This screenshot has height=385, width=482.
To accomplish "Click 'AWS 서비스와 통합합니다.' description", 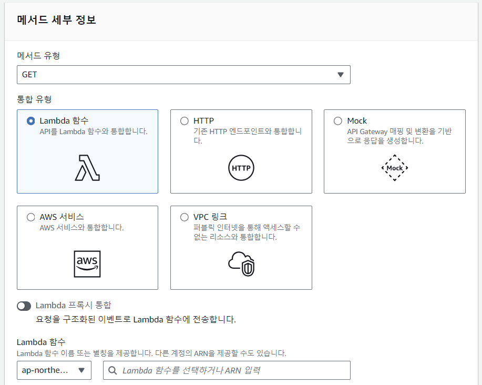I will pos(81,228).
